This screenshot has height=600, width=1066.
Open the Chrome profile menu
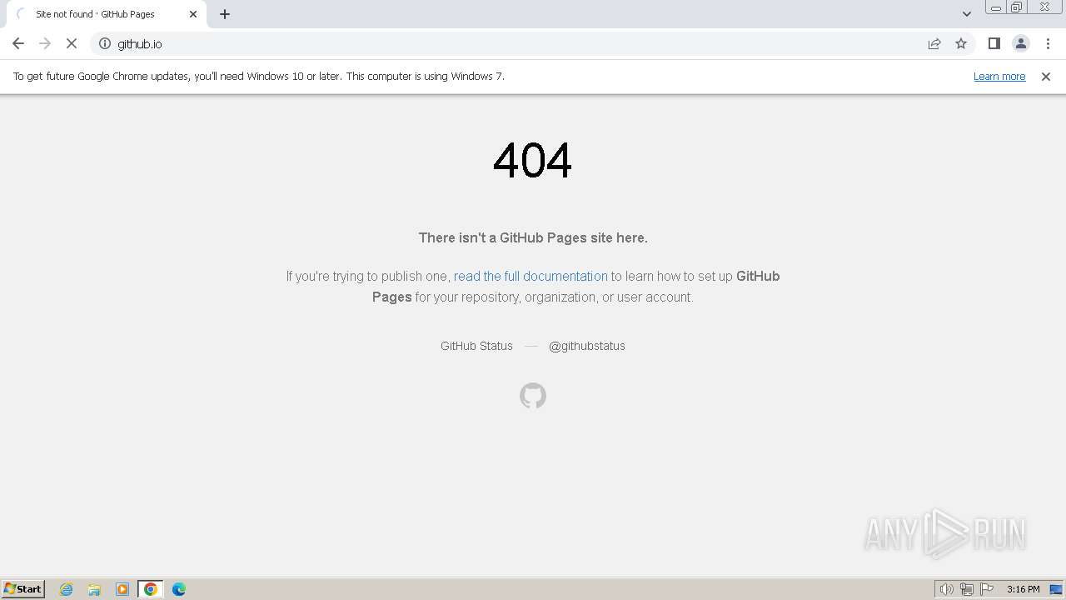pos(1020,43)
